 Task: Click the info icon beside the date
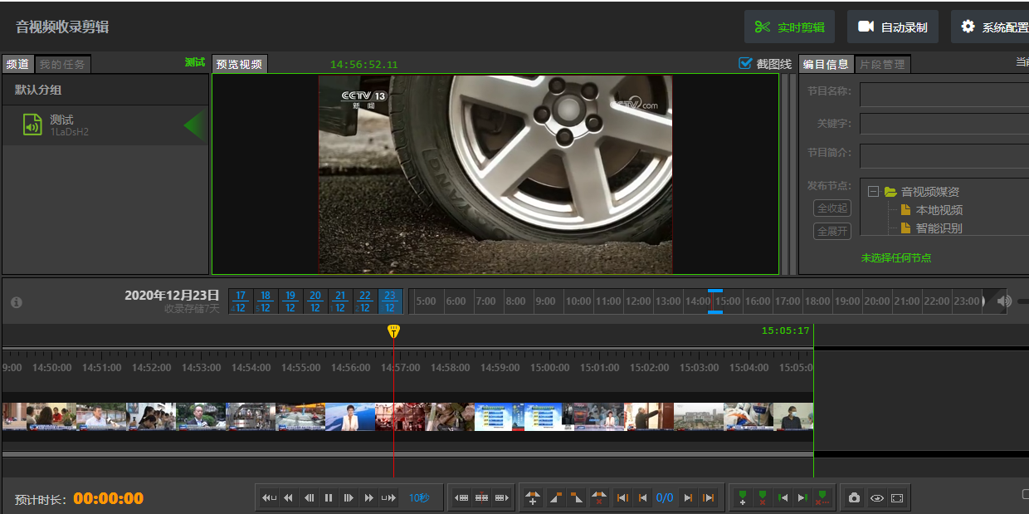pyautogui.click(x=17, y=302)
